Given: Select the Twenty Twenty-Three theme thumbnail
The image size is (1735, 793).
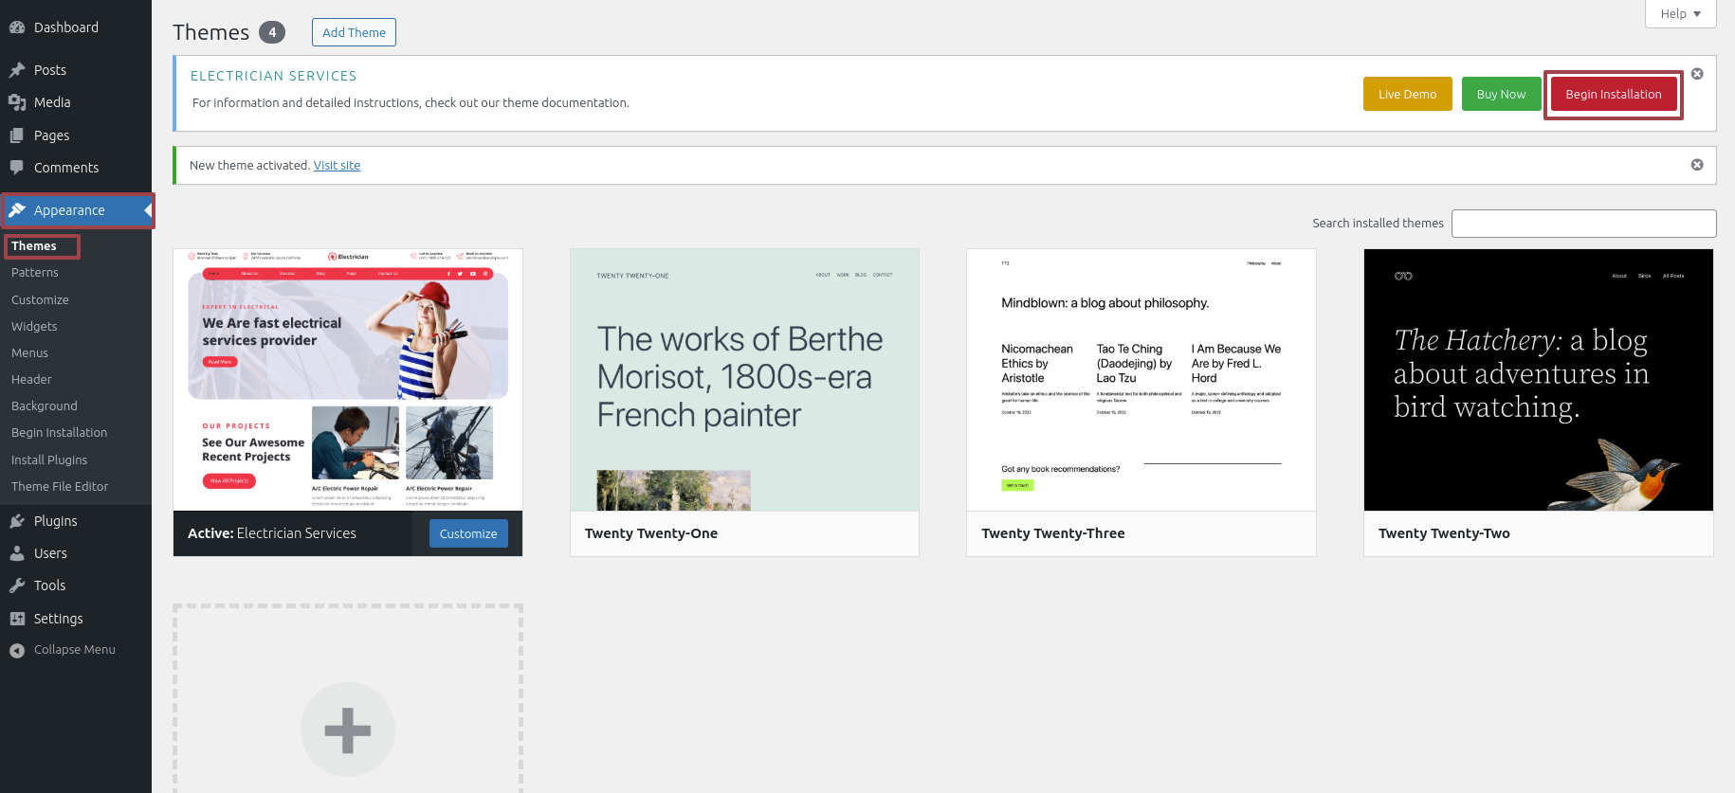Looking at the screenshot, I should 1141,380.
